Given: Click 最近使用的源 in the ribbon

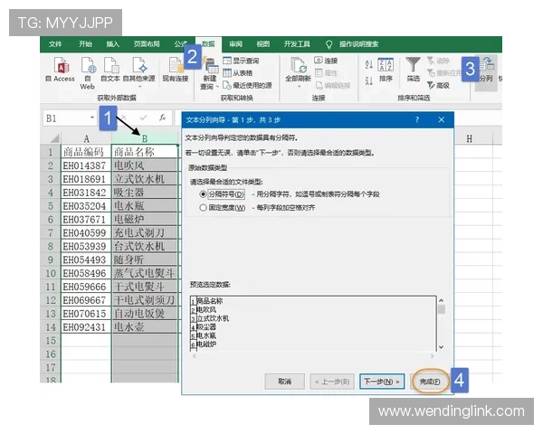Looking at the screenshot, I should (x=248, y=85).
